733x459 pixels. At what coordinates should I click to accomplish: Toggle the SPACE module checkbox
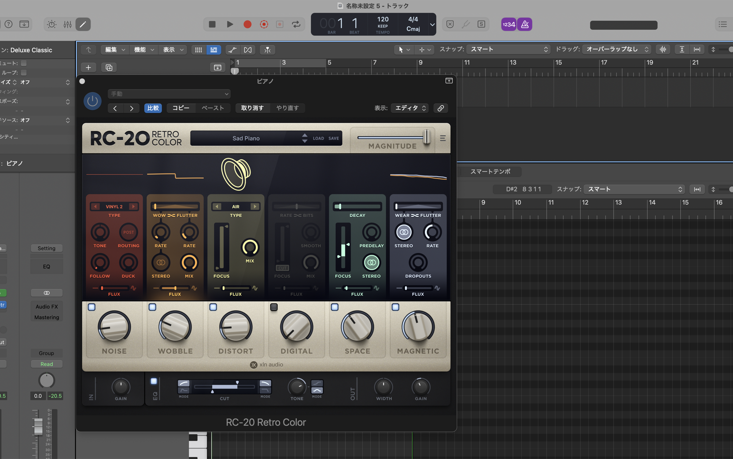click(x=335, y=307)
